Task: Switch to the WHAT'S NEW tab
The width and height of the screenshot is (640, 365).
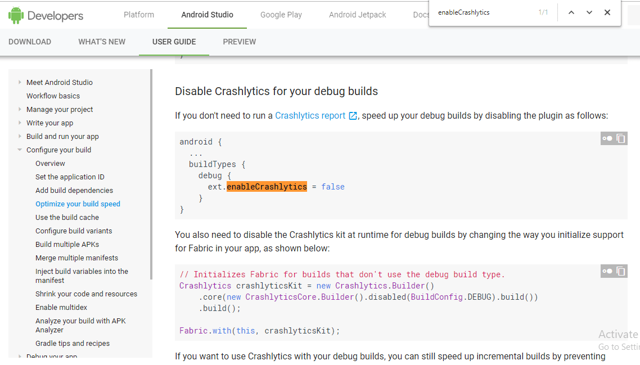Action: [102, 42]
